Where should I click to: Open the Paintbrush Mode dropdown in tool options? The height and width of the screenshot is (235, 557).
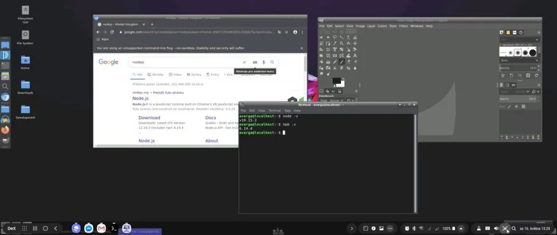pos(332,100)
